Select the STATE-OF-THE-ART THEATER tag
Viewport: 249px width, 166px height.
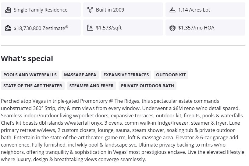(x=33, y=86)
